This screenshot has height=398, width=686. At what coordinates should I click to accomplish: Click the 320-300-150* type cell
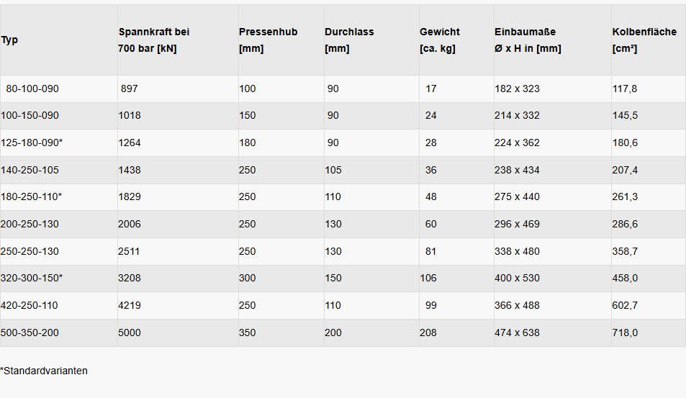(x=32, y=278)
